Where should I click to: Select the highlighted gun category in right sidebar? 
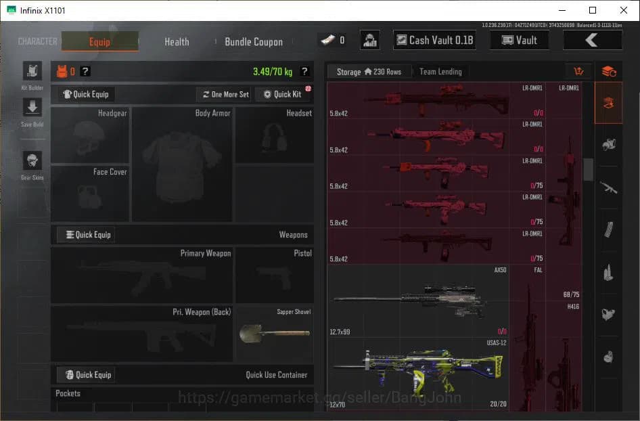(608, 103)
